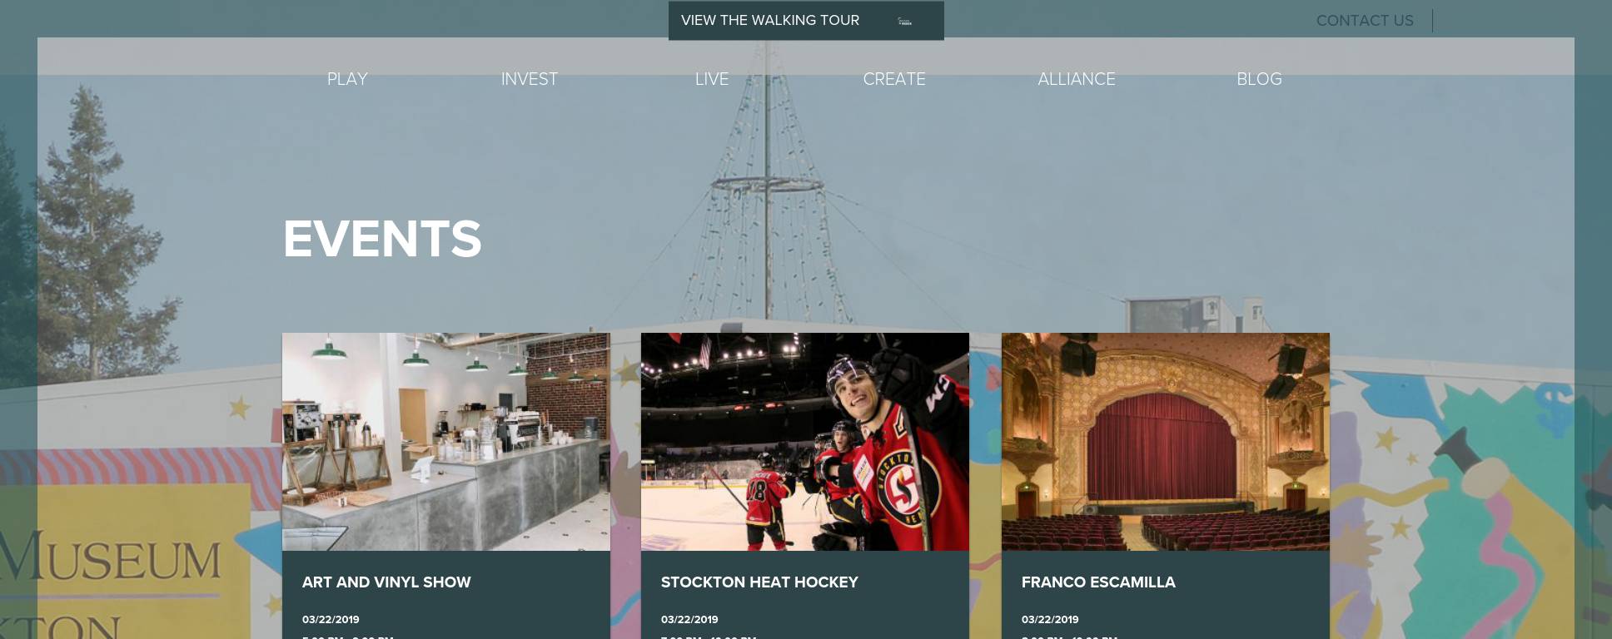1612x639 pixels.
Task: Open the Stockton Heat Hockey event title
Action: [x=759, y=582]
